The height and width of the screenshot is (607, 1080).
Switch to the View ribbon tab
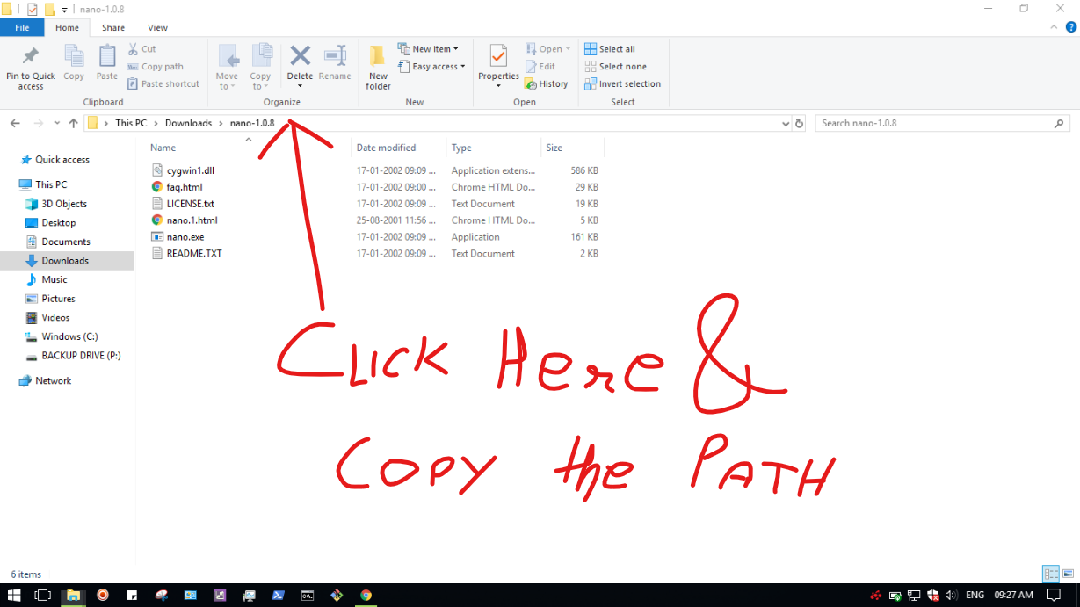157,28
